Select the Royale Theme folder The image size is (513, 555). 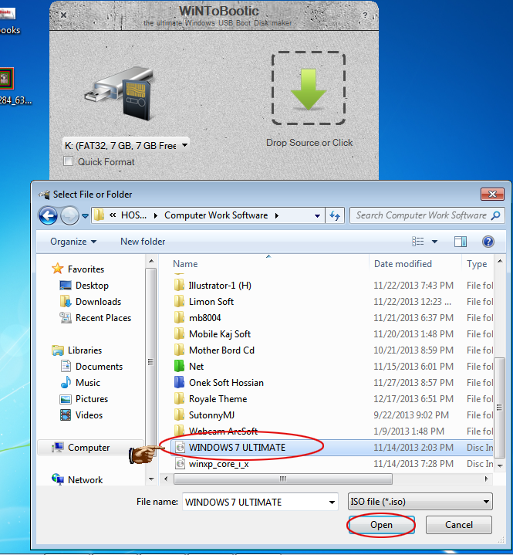point(218,399)
